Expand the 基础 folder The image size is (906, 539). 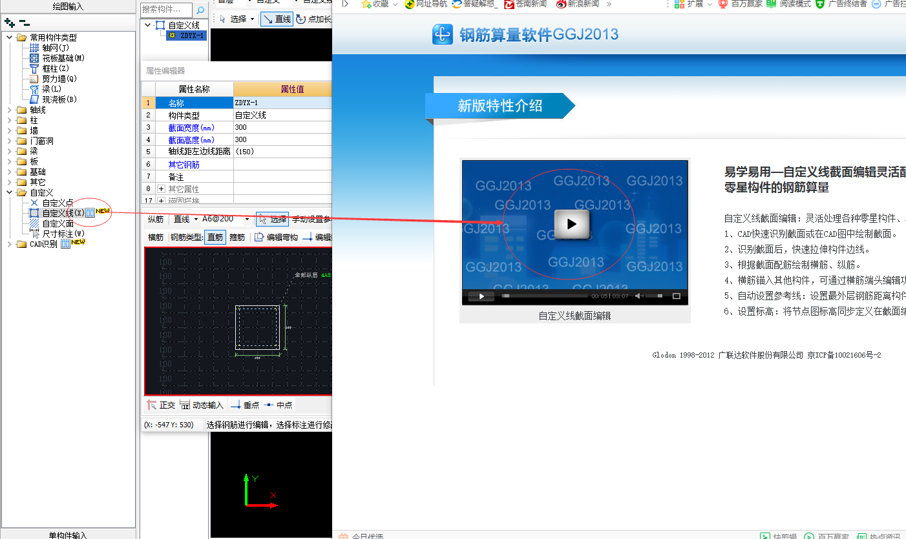[10, 172]
